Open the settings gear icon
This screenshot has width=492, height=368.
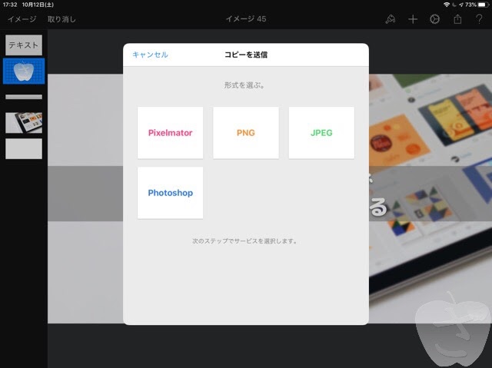point(434,19)
